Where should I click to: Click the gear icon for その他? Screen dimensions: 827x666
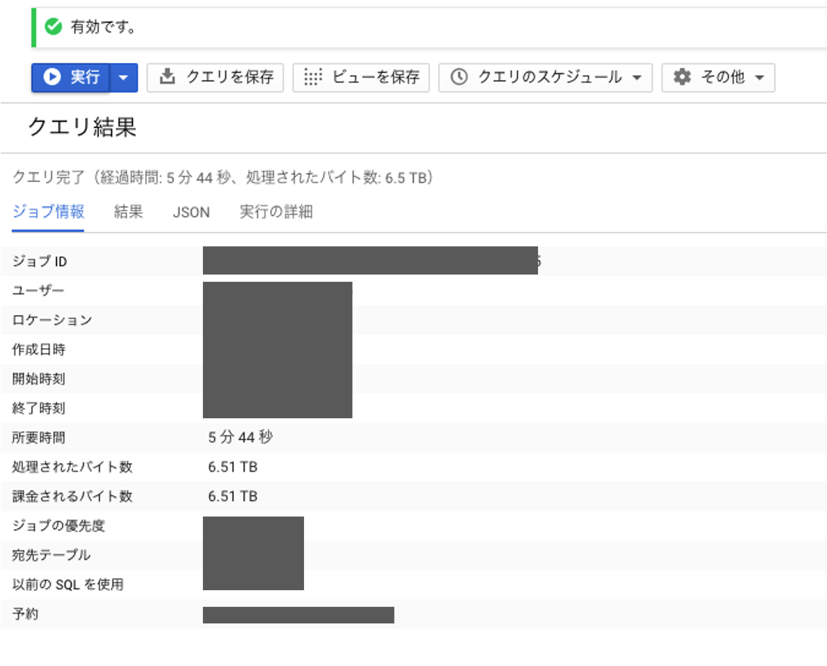(x=682, y=77)
